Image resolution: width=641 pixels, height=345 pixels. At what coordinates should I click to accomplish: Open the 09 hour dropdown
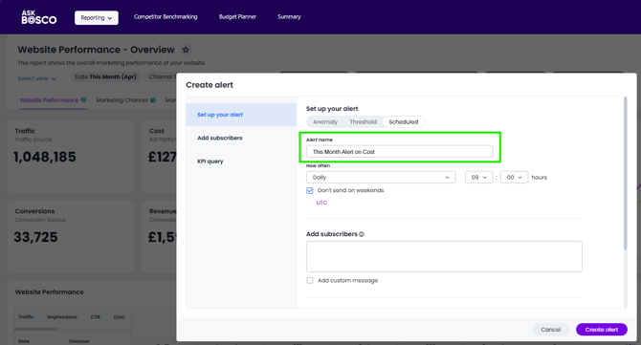coord(478,177)
